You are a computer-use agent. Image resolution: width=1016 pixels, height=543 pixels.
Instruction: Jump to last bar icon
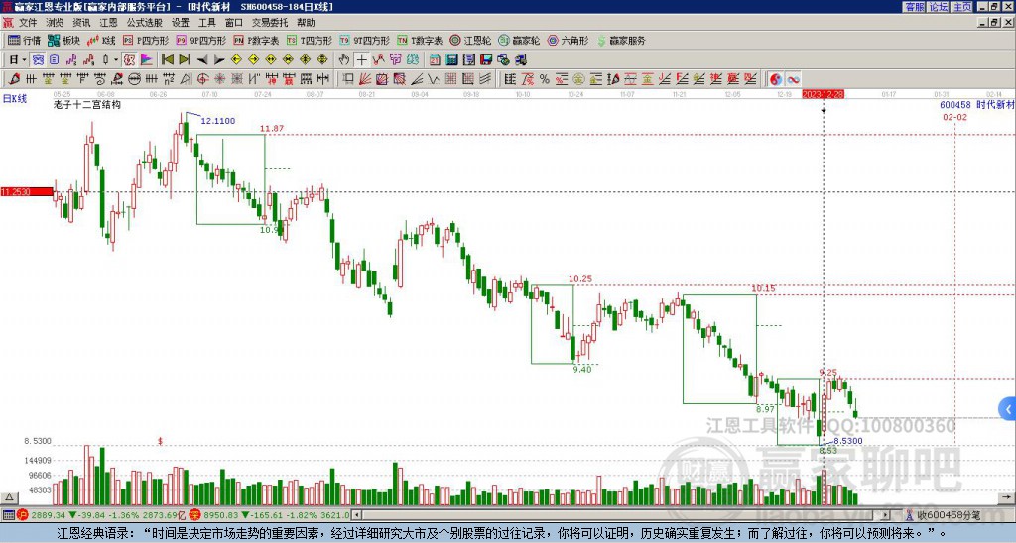click(185, 59)
